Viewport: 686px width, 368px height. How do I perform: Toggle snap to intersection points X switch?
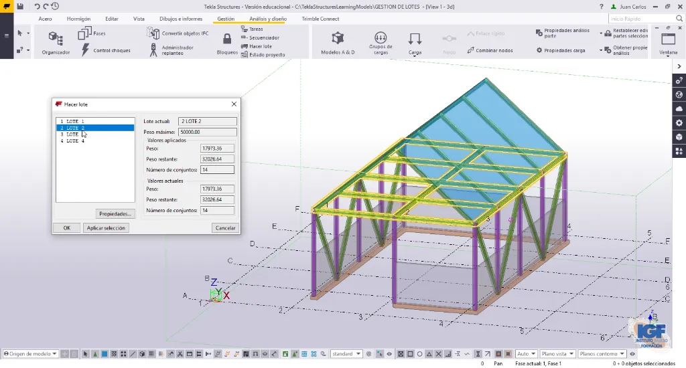[438, 354]
